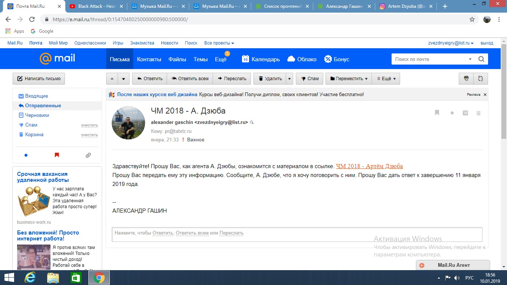Click sender's avatar photo
Screen dimensions: 507x285
click(128, 123)
